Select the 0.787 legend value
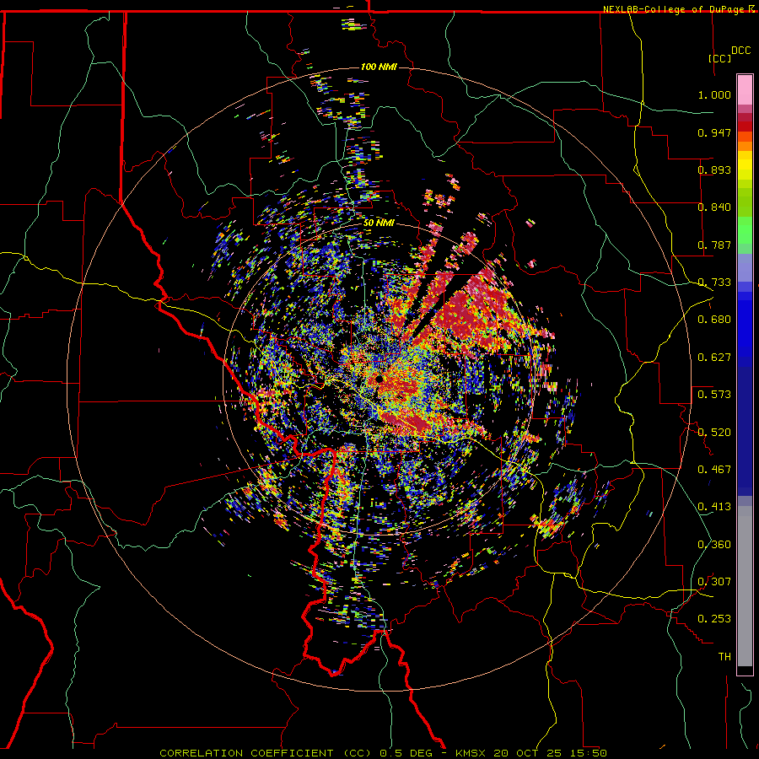759x759 pixels. tap(714, 245)
